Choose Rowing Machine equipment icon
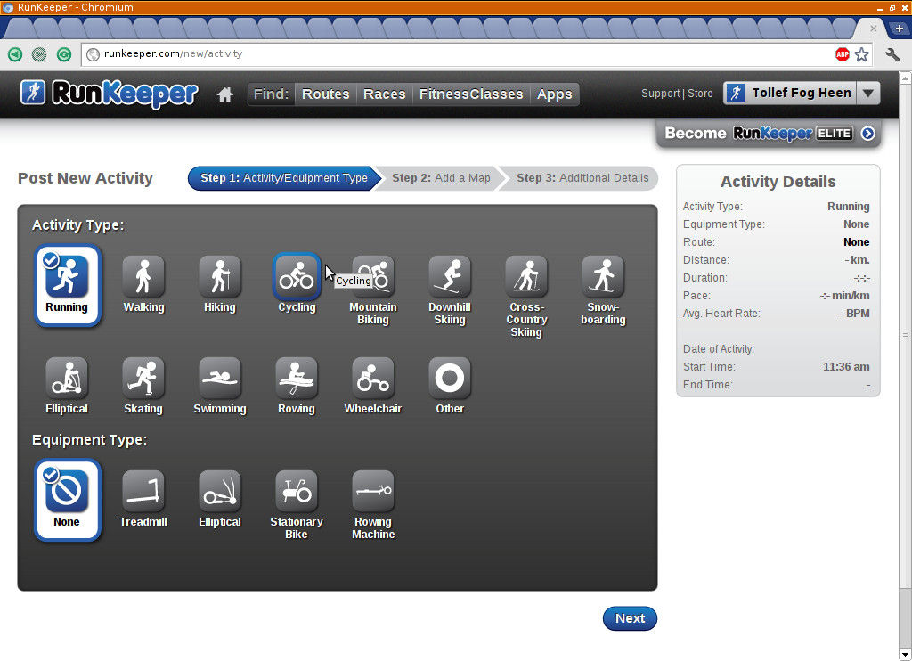This screenshot has width=912, height=661. pos(373,491)
